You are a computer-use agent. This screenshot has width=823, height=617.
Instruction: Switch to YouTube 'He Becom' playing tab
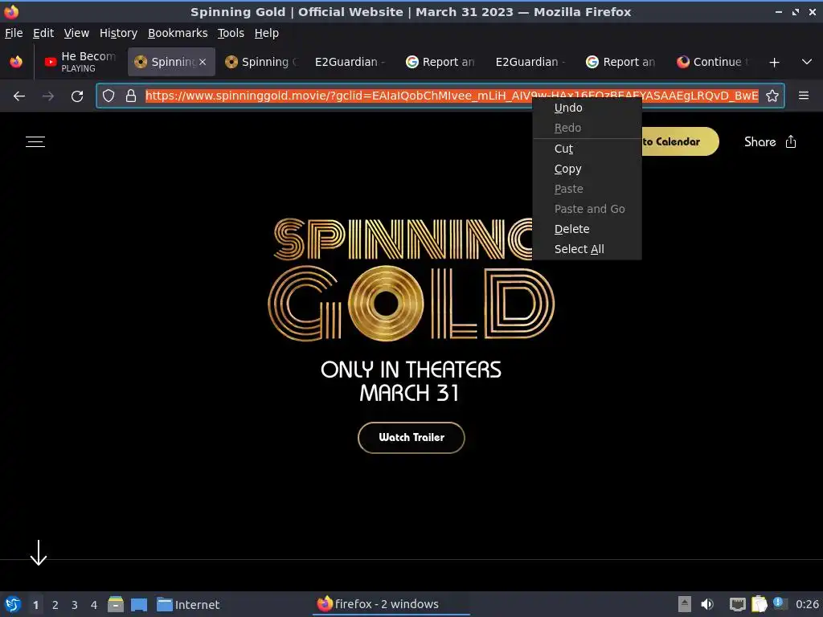80,62
